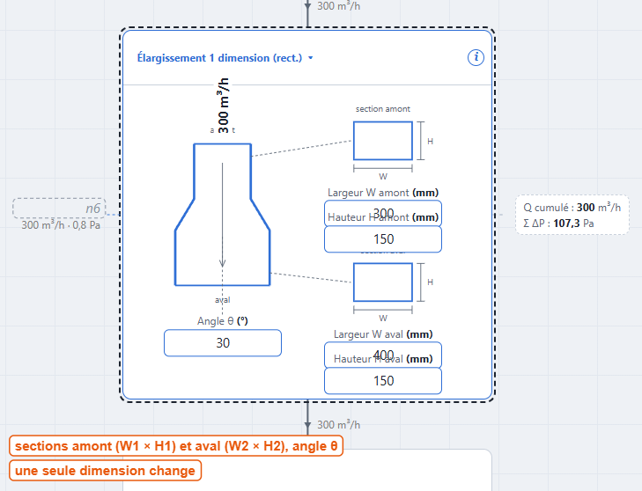Click the Hauteur H amont input showing 150

[x=383, y=239]
